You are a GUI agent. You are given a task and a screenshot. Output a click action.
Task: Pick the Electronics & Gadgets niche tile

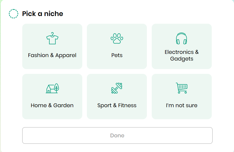point(182,46)
